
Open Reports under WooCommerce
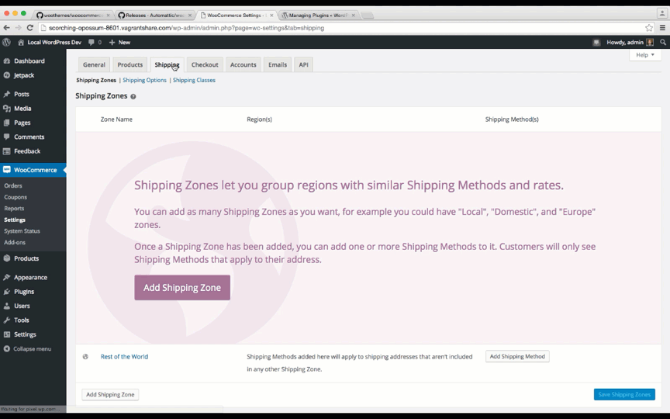click(x=14, y=208)
